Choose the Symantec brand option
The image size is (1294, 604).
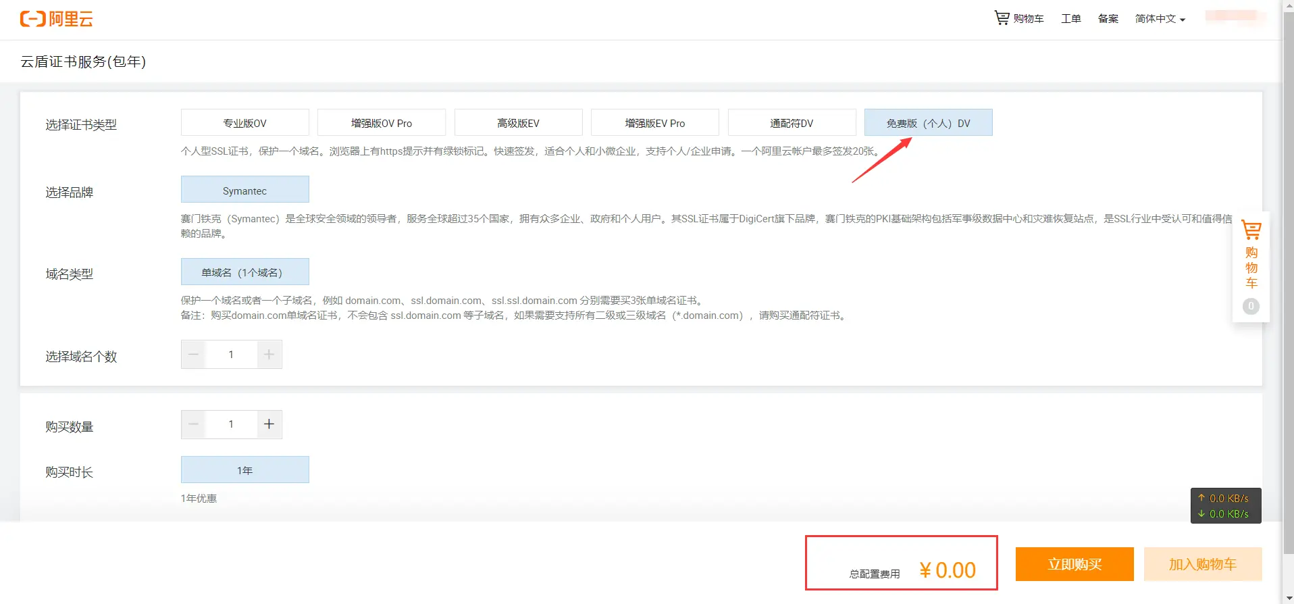pyautogui.click(x=244, y=190)
